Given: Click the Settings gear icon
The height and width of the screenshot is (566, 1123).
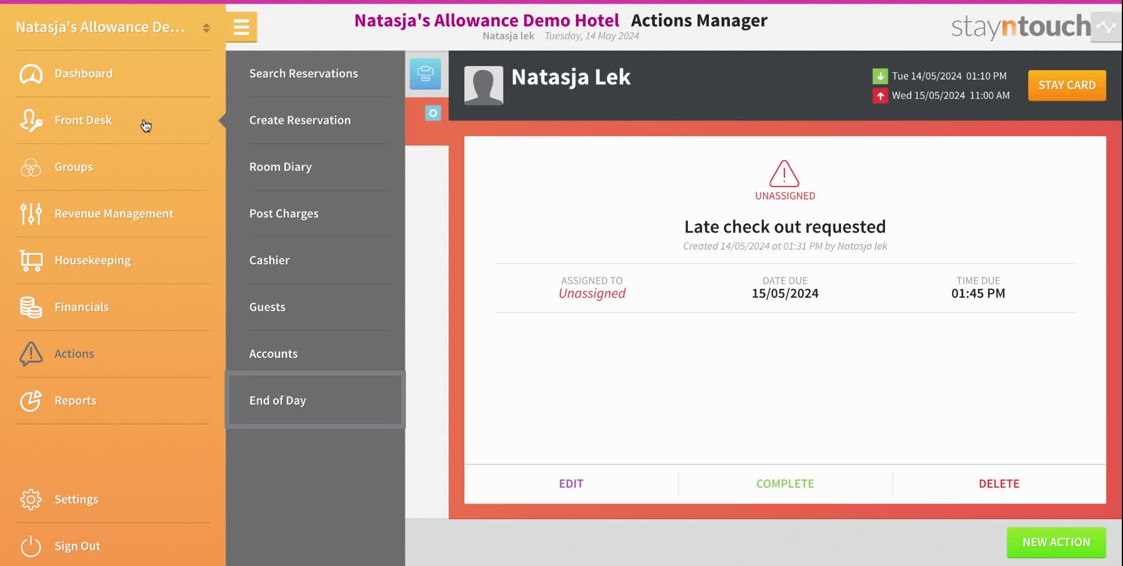Looking at the screenshot, I should (31, 499).
